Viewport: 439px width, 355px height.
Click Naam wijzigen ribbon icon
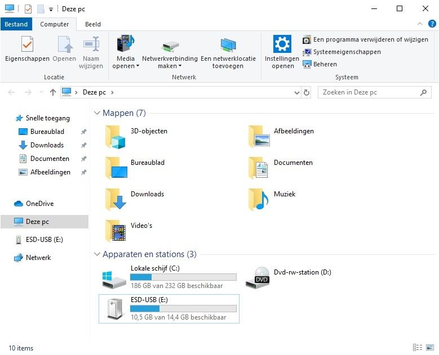click(x=91, y=52)
